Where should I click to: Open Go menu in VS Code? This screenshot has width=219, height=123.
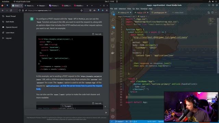pos(134,9)
